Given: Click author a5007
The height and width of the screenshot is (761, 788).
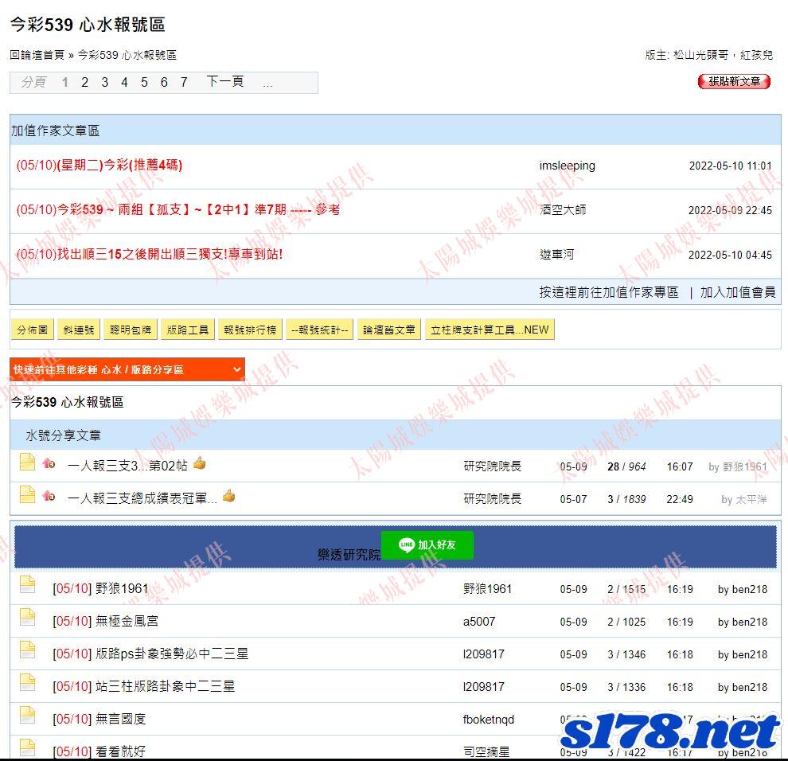Looking at the screenshot, I should click(x=479, y=621).
